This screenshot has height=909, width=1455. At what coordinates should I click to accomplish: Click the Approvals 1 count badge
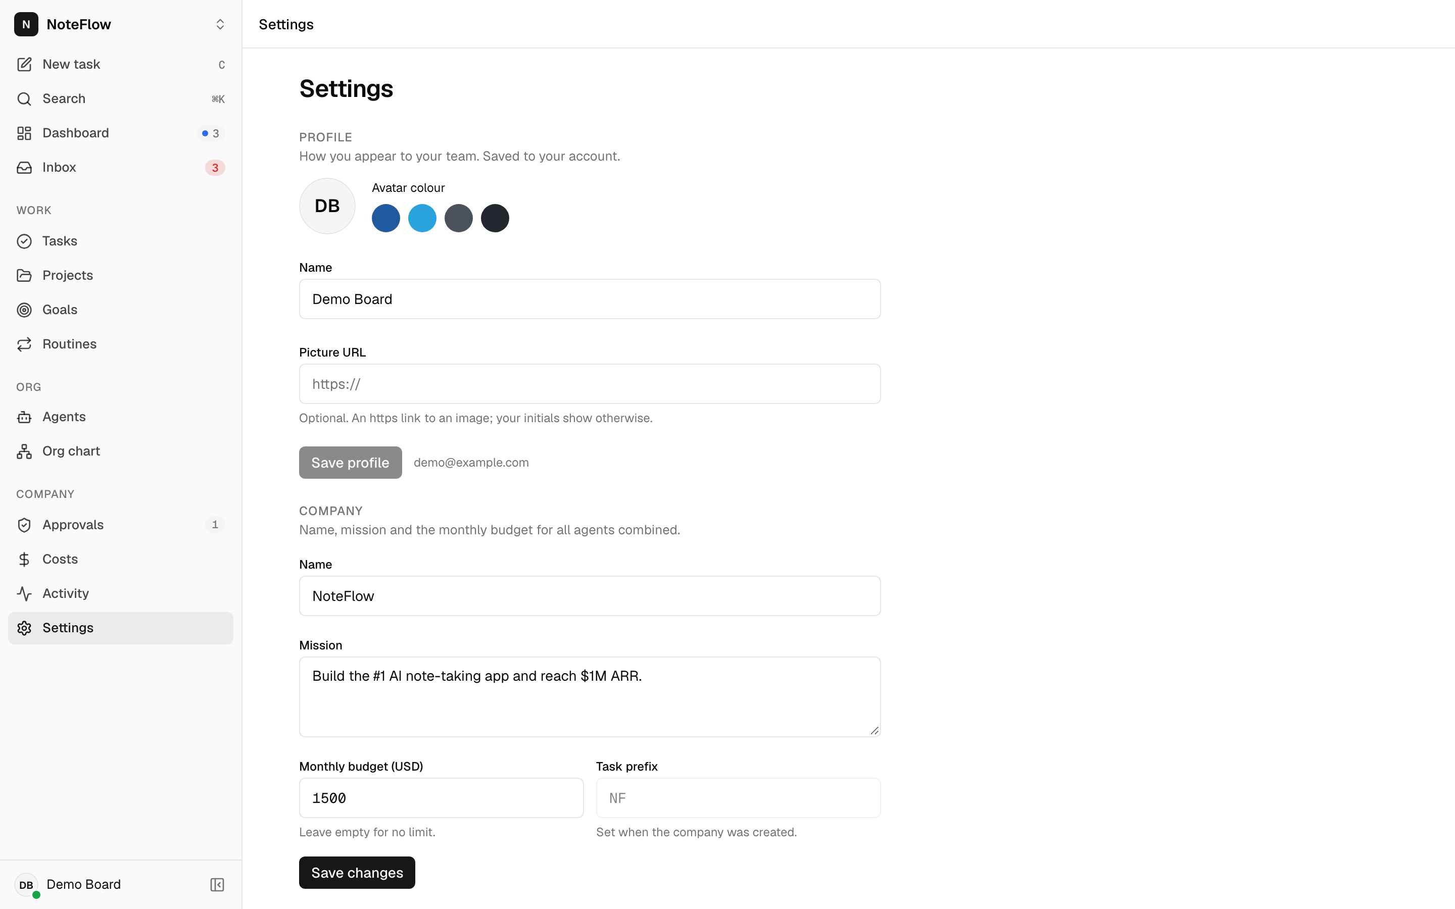pyautogui.click(x=215, y=525)
